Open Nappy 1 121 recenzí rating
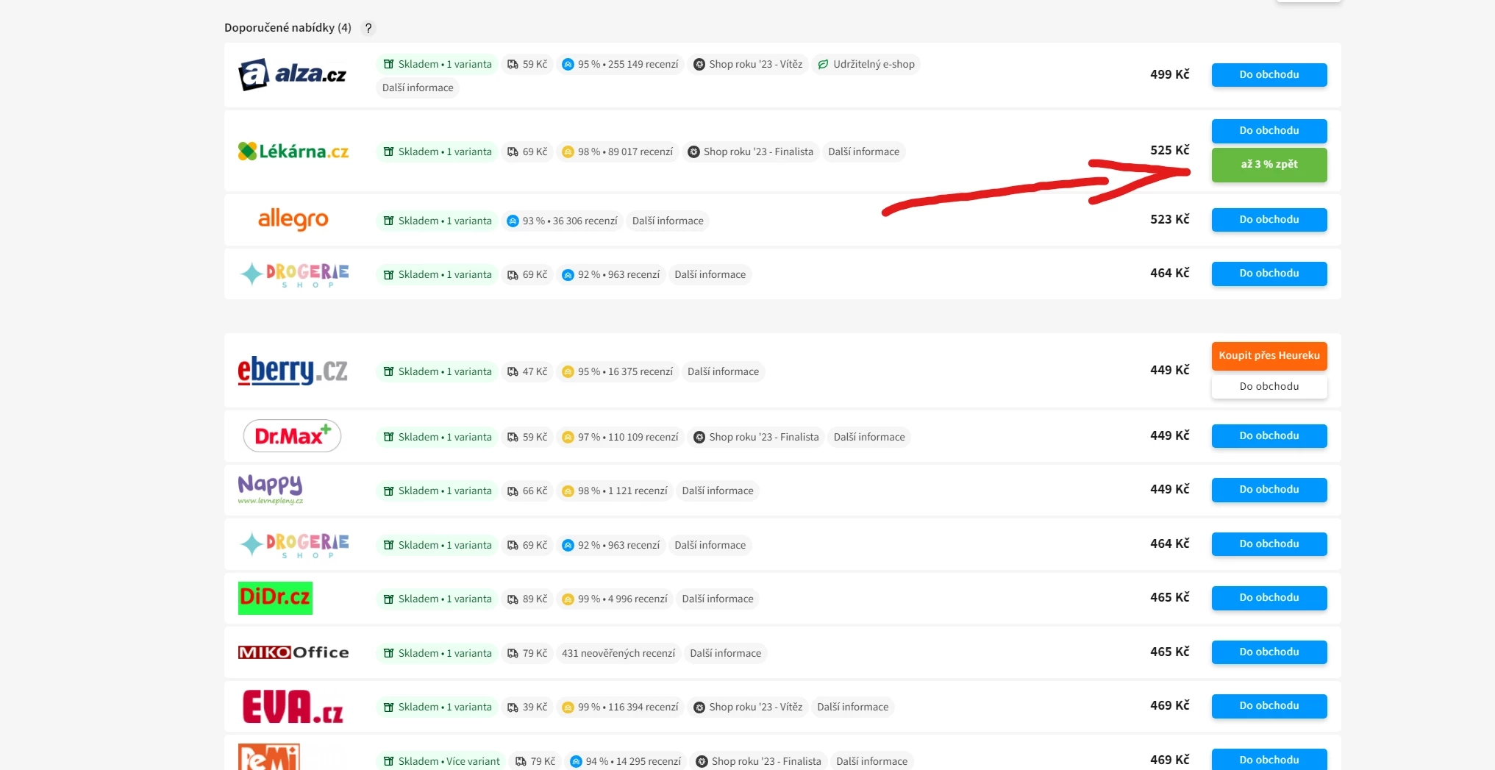Viewport: 1495px width, 770px height. (x=615, y=491)
